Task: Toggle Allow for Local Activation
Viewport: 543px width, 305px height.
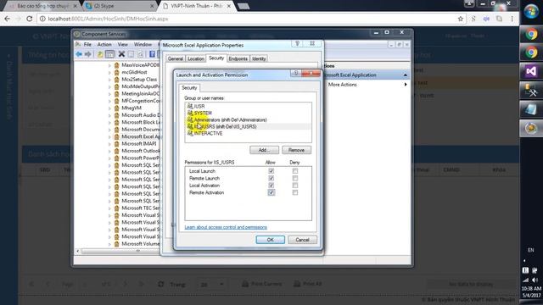Action: point(271,186)
